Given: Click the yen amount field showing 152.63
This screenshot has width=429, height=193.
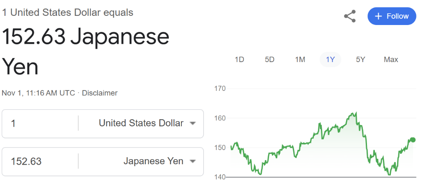Looking at the screenshot, I should pyautogui.click(x=40, y=161).
